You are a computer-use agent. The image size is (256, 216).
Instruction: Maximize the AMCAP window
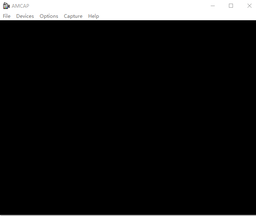(x=231, y=6)
